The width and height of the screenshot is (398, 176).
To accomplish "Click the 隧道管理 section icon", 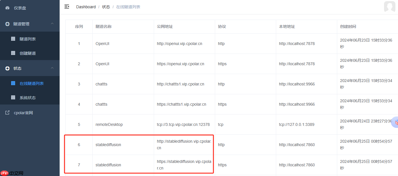I will 7,24.
